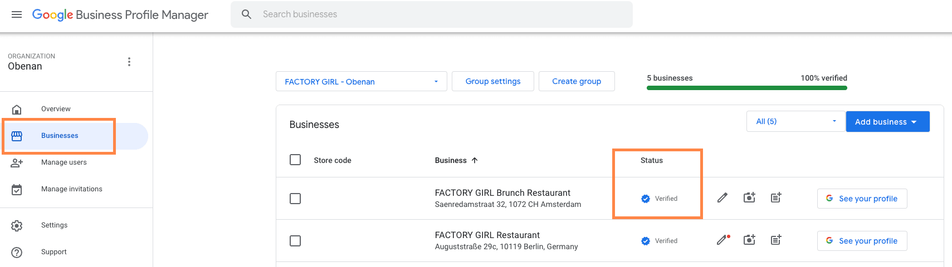This screenshot has height=267, width=952.
Task: Open Manage invitations from sidebar
Action: (x=71, y=189)
